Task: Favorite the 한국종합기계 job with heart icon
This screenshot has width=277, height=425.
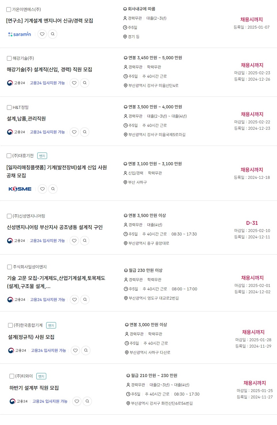Action: 75,350
